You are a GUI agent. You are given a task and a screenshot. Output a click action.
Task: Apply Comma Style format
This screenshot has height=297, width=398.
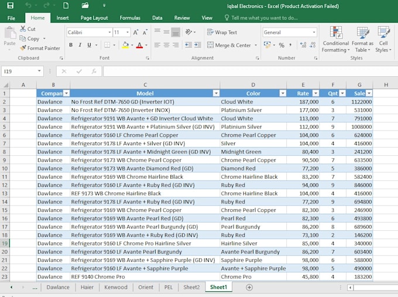pos(290,45)
